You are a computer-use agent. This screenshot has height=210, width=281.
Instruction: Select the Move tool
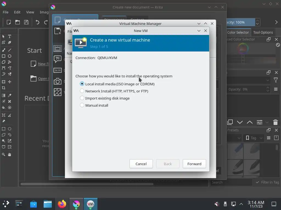(x=10, y=81)
